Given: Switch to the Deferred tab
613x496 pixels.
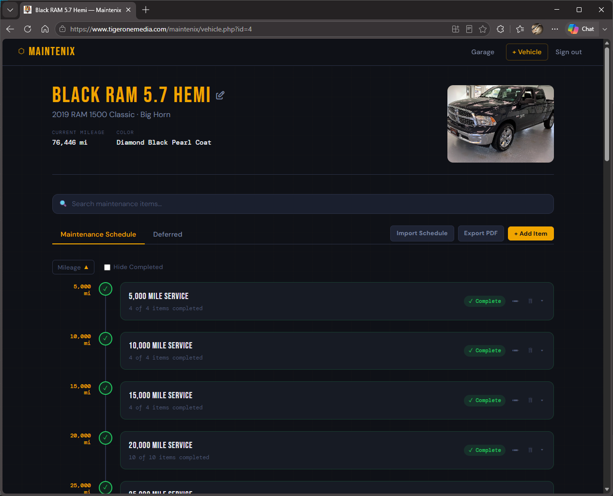Looking at the screenshot, I should tap(168, 234).
